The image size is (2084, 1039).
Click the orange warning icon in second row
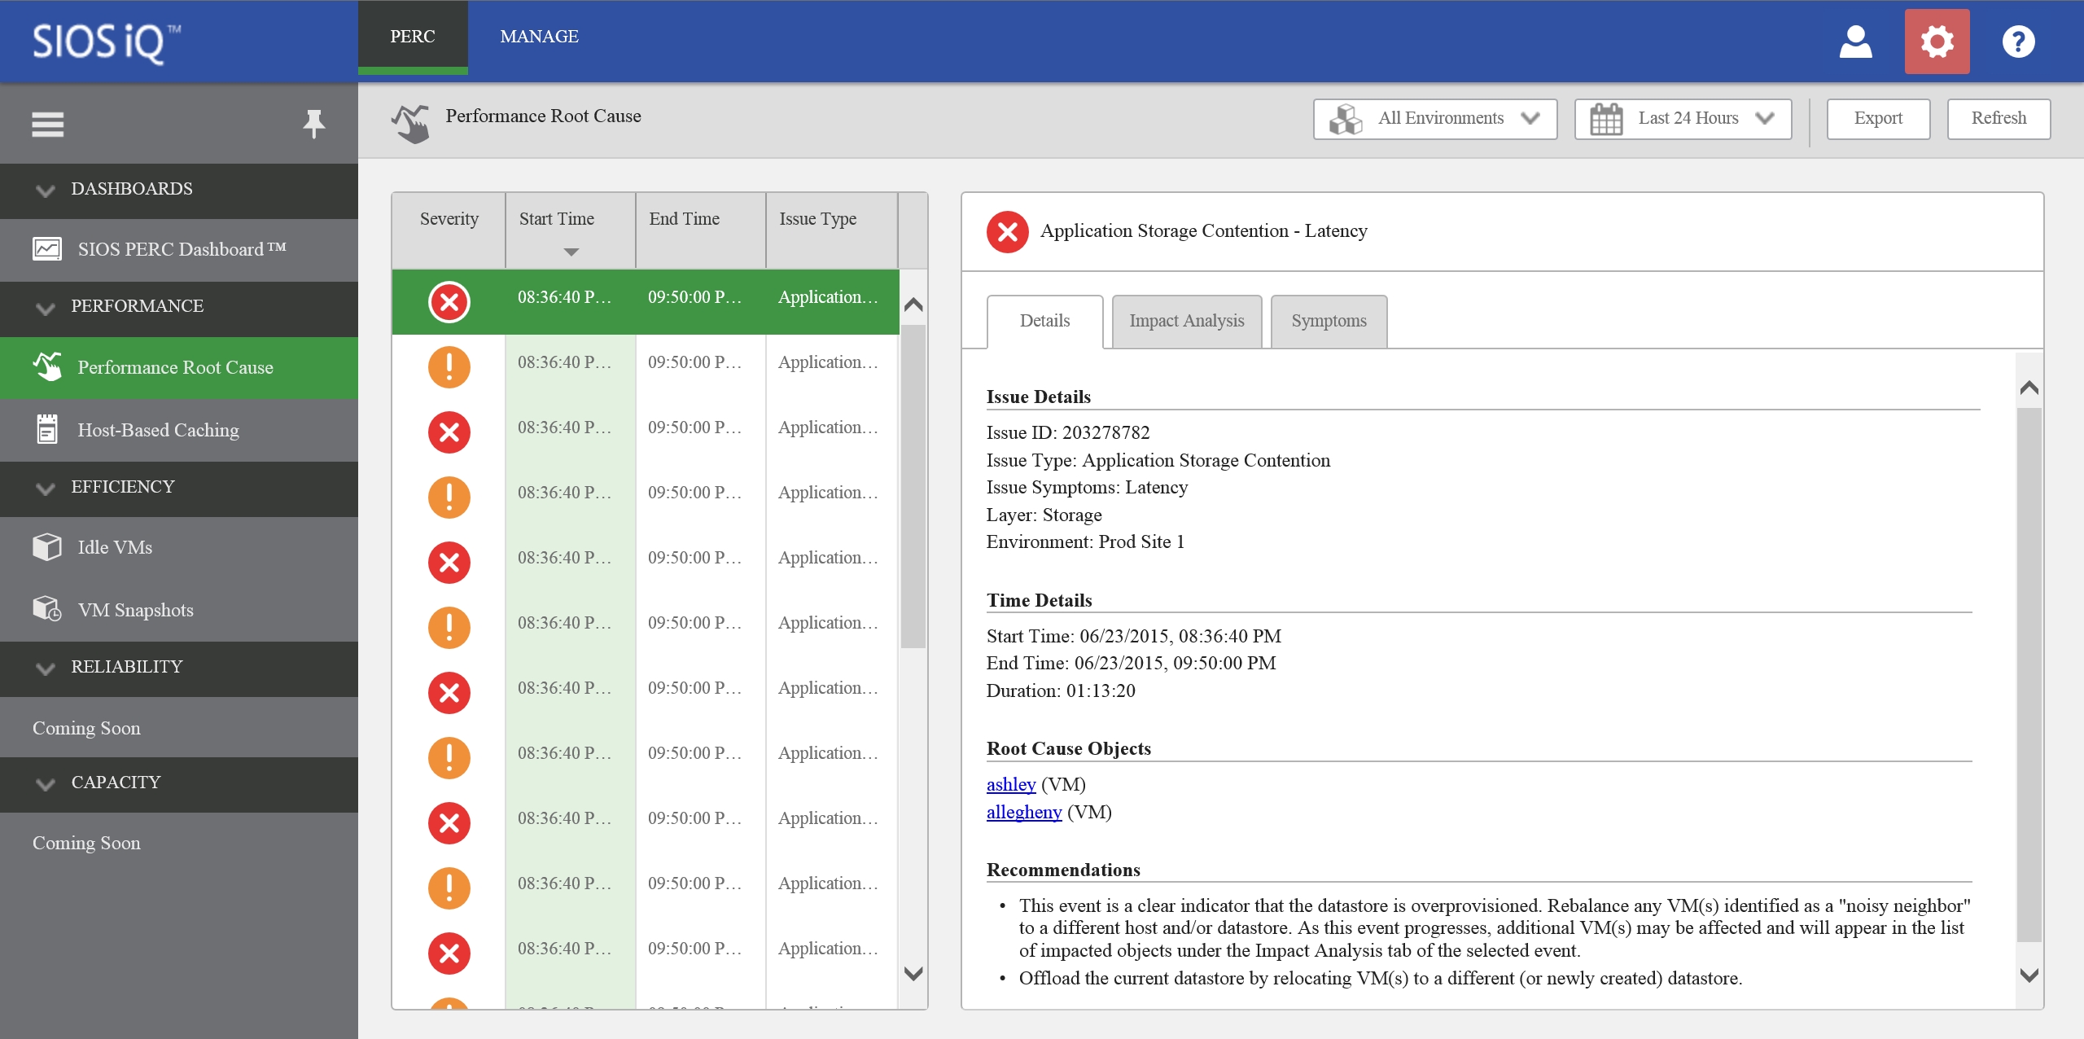click(449, 367)
